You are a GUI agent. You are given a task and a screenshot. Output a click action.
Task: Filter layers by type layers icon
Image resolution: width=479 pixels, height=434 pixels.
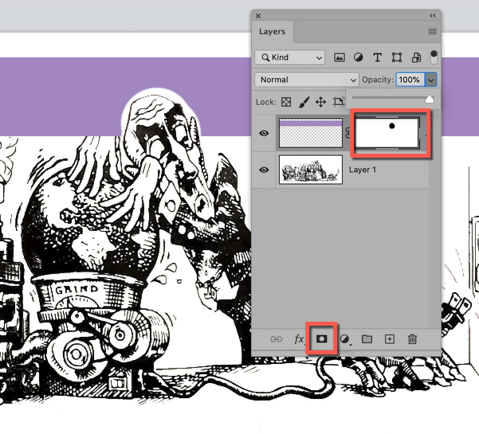click(377, 57)
